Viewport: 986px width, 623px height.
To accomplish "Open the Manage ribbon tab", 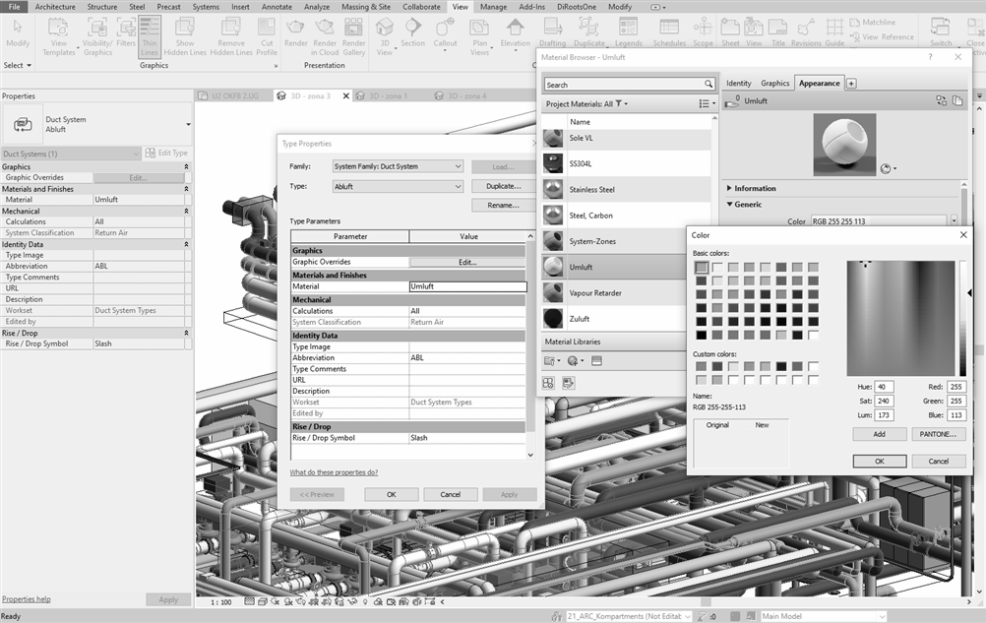I will point(493,7).
